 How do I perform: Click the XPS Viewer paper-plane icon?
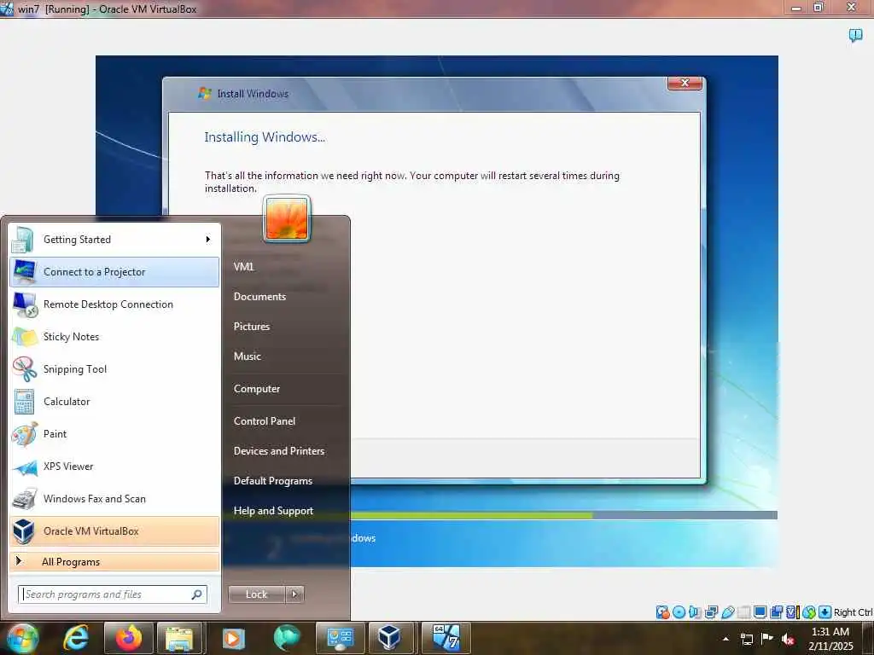[x=25, y=467]
